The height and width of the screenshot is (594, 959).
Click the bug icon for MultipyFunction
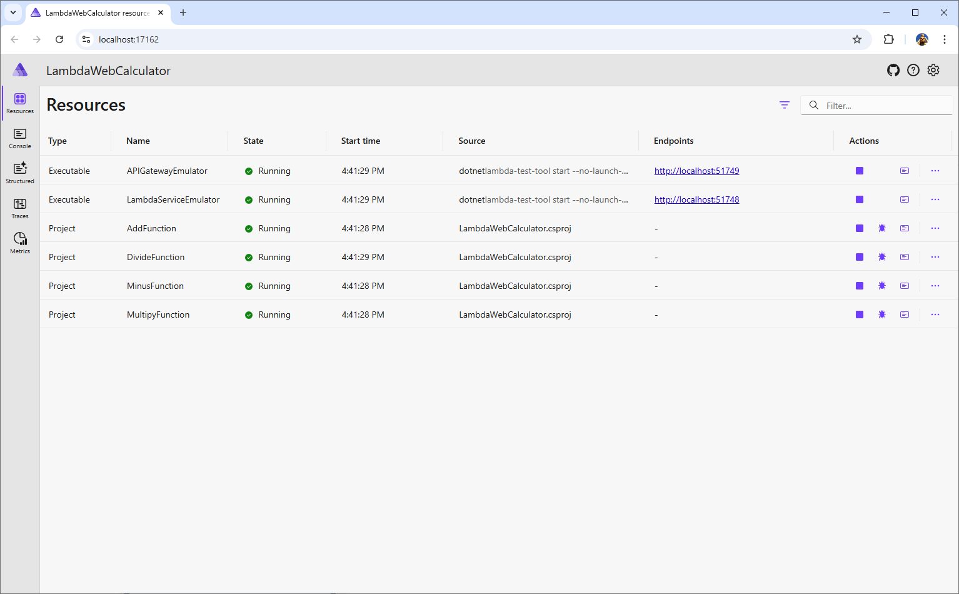coord(882,315)
